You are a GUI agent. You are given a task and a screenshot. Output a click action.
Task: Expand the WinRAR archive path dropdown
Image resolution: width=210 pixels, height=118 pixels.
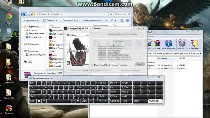200,53
